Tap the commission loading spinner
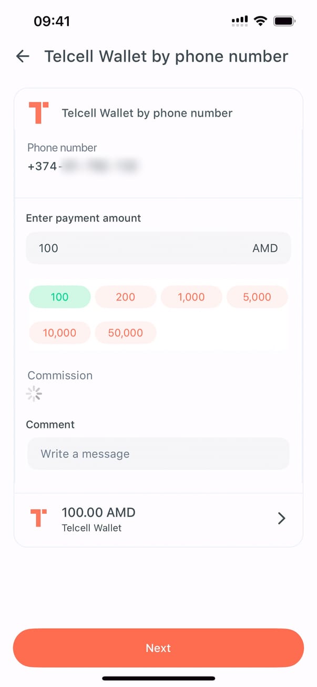 pyautogui.click(x=34, y=394)
